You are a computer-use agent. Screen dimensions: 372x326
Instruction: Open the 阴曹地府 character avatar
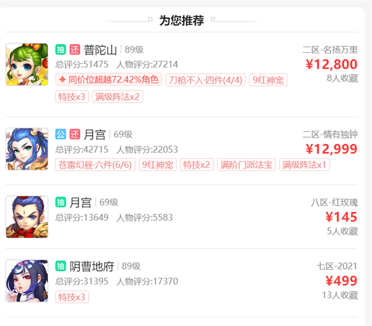27,281
